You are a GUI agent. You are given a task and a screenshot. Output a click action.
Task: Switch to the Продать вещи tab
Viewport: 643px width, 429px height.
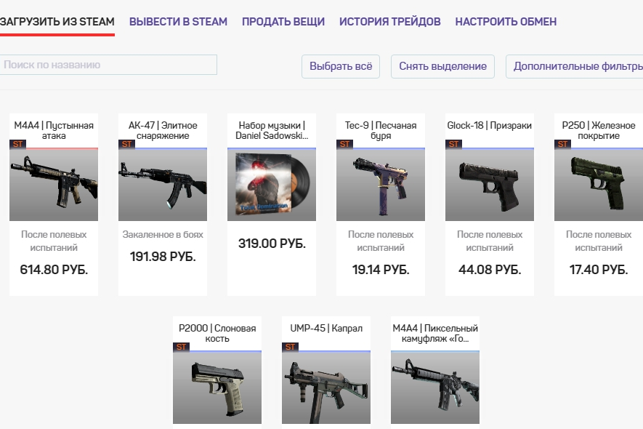[x=283, y=21]
